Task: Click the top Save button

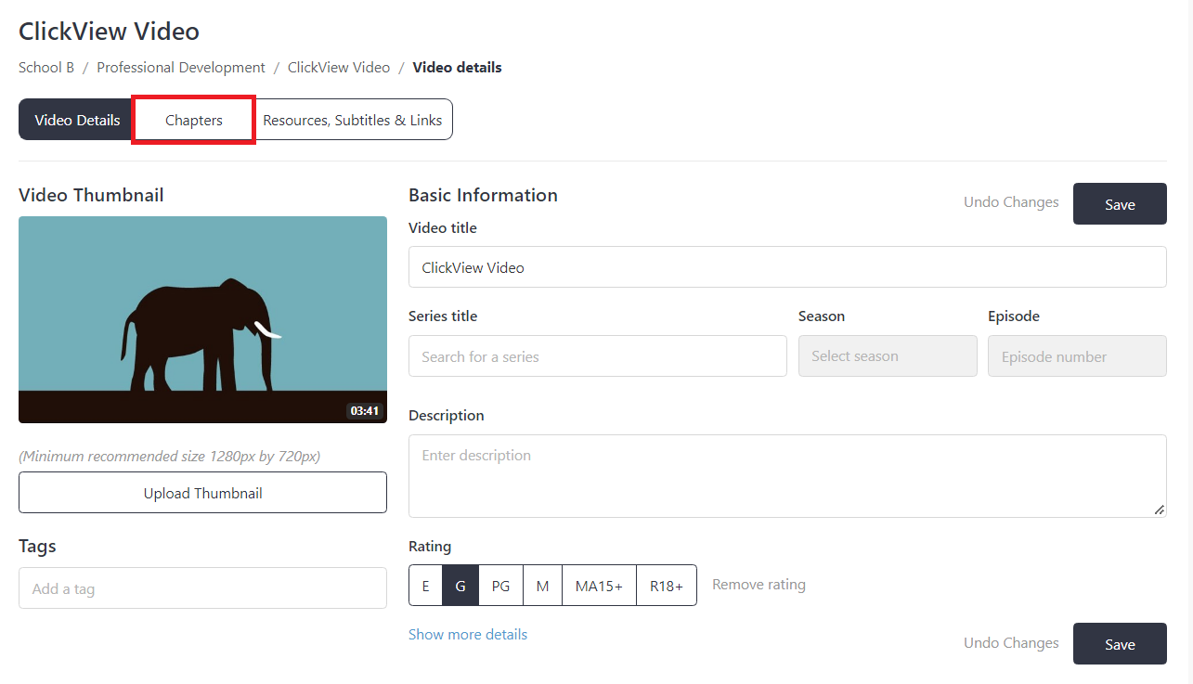Action: [x=1120, y=204]
